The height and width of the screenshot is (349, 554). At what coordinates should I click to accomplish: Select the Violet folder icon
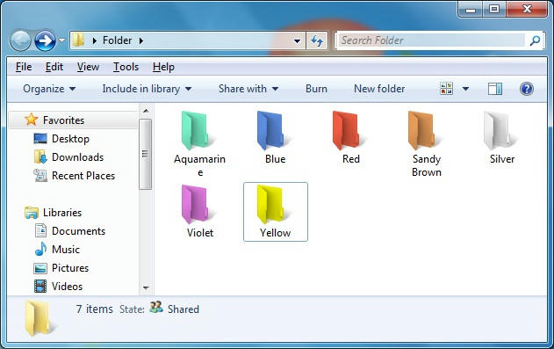(197, 204)
